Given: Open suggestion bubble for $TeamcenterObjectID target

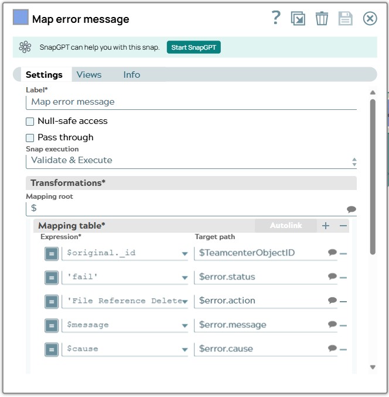Looking at the screenshot, I should (x=332, y=253).
